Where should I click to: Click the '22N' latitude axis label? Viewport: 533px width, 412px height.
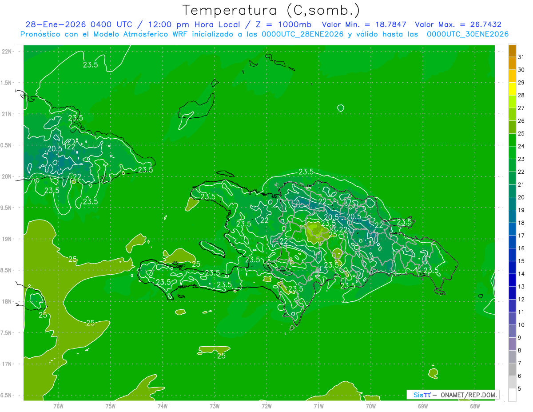tap(7, 52)
